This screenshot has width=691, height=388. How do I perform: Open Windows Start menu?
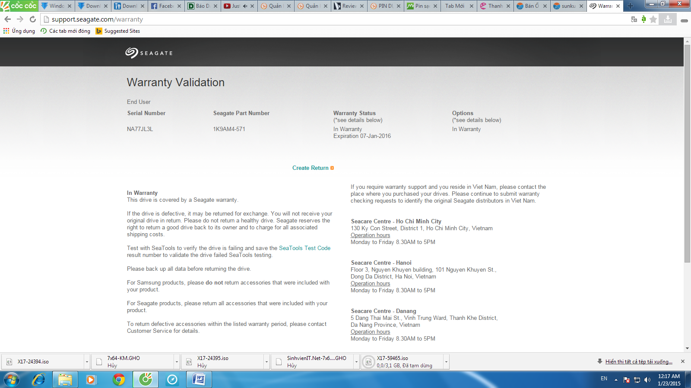12,380
